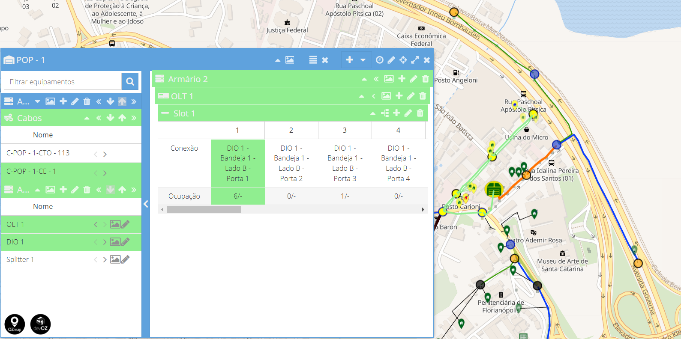The image size is (681, 339).
Task: Open the dropdown caret beside the POP header plus
Action: click(x=363, y=60)
